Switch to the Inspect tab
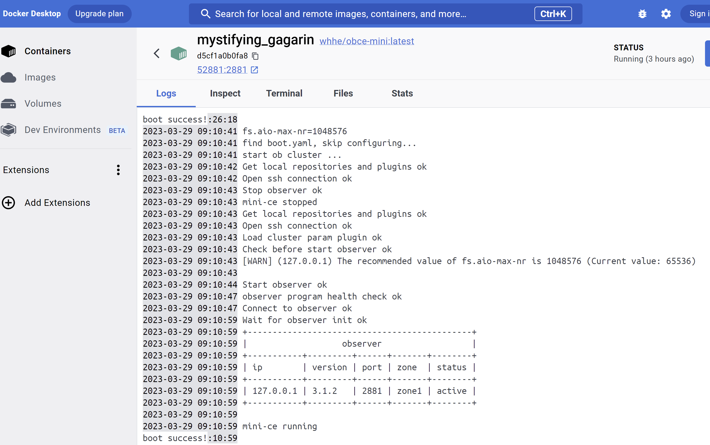Screen dimensions: 710x445 225,93
